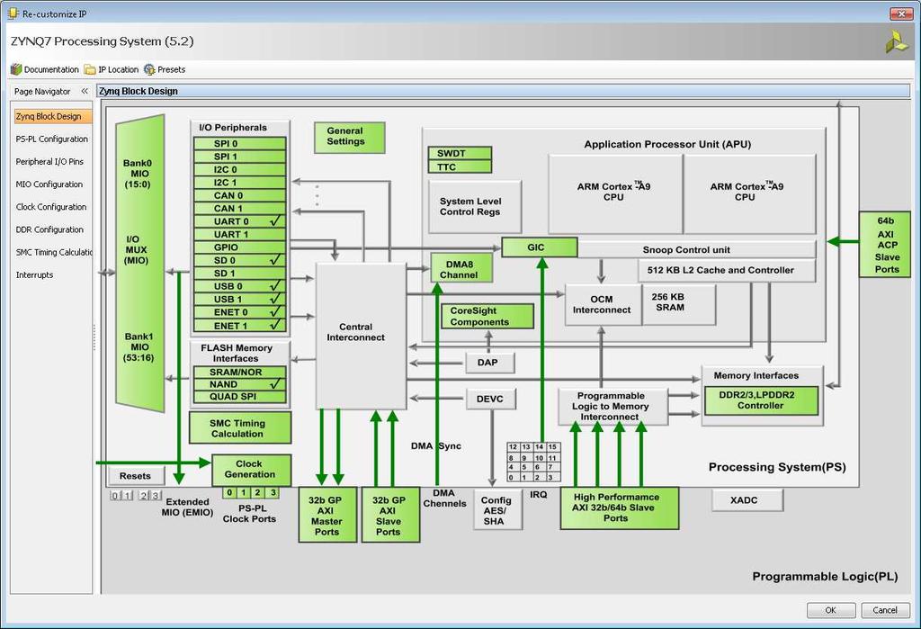Toggle the ENET 0 checked peripheral
This screenshot has width=921, height=629.
point(239,312)
